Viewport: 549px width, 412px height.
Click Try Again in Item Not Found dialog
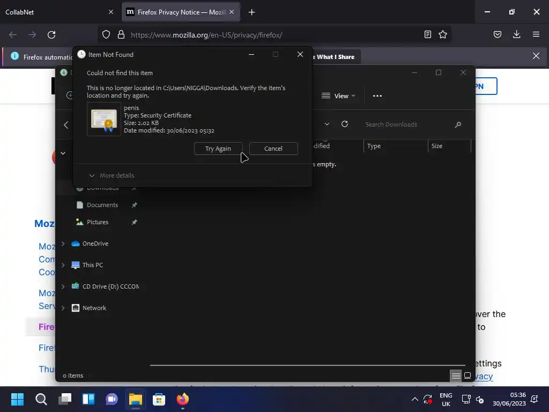218,149
